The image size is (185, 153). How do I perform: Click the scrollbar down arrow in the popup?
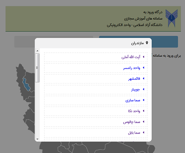click(x=37, y=139)
